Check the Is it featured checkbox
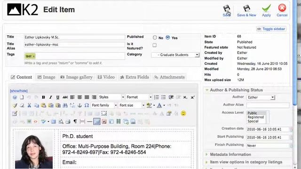The image size is (301, 169). pyautogui.click(x=154, y=45)
